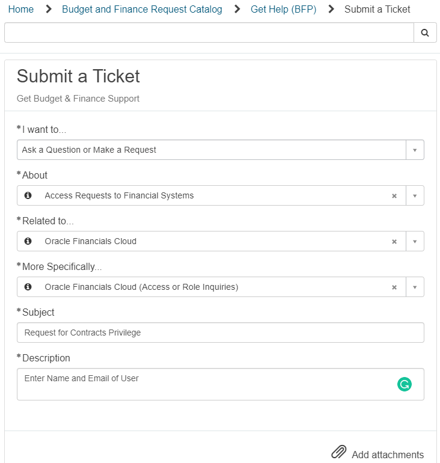
Task: Click the info icon in About field
Action: (x=28, y=195)
